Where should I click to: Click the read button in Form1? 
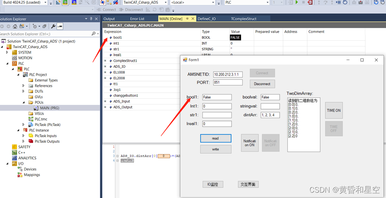pyautogui.click(x=215, y=138)
